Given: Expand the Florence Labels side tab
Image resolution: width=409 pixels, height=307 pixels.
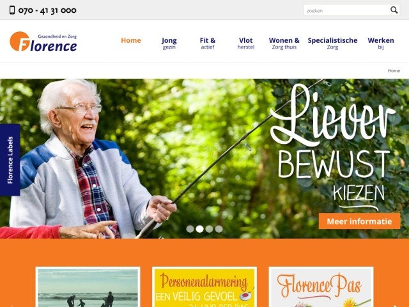Looking at the screenshot, I should (10, 160).
